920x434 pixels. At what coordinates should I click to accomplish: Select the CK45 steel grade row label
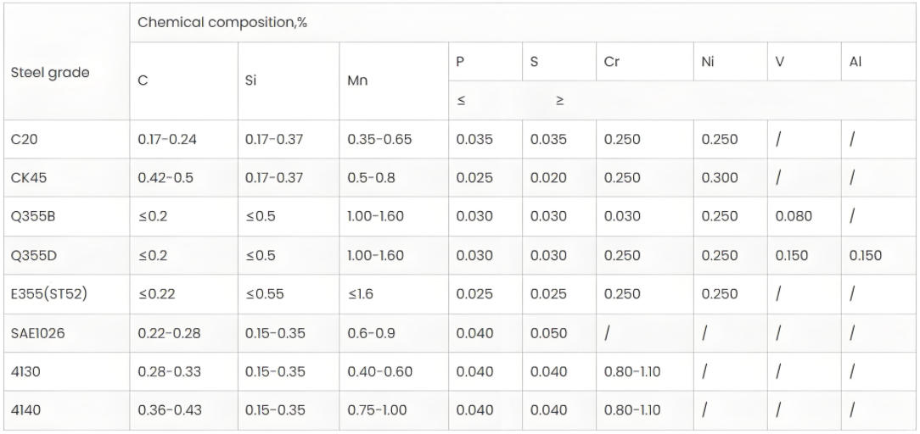pos(26,178)
